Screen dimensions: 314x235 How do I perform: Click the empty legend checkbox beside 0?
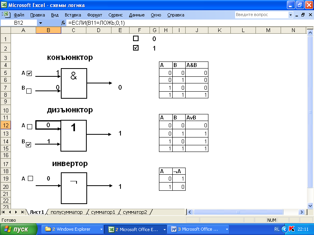136,38
